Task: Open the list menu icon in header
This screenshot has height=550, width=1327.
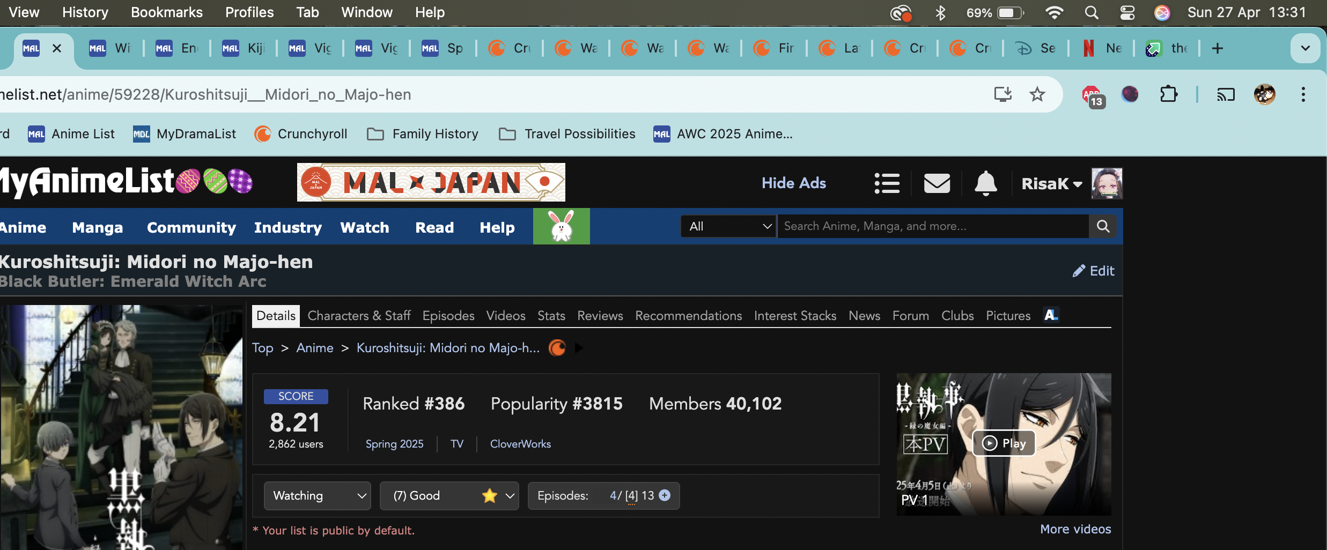Action: pos(887,183)
